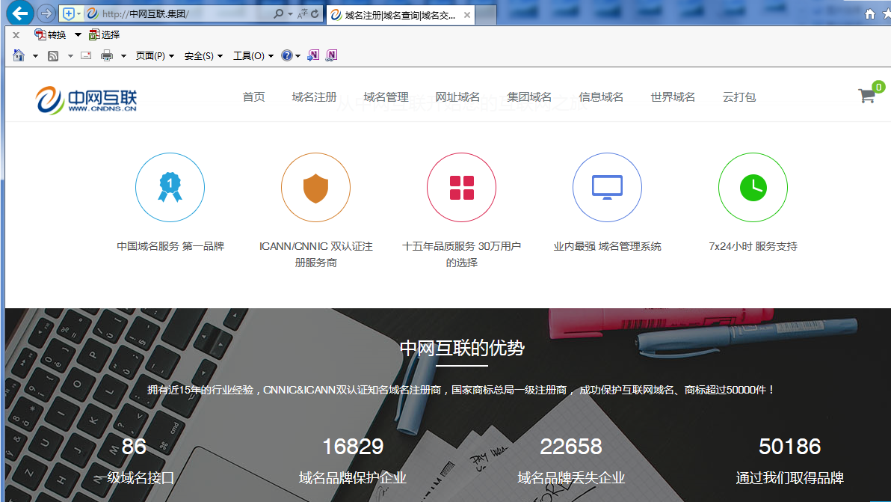Expand the Print options dropdown arrow
This screenshot has height=502, width=891.
point(123,55)
